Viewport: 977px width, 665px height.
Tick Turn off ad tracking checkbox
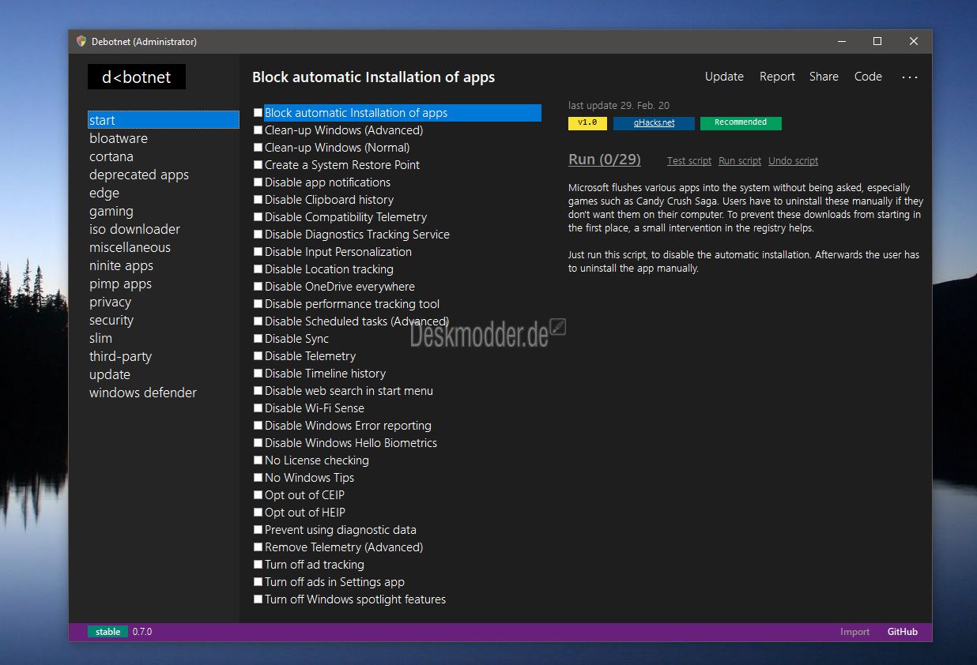258,565
